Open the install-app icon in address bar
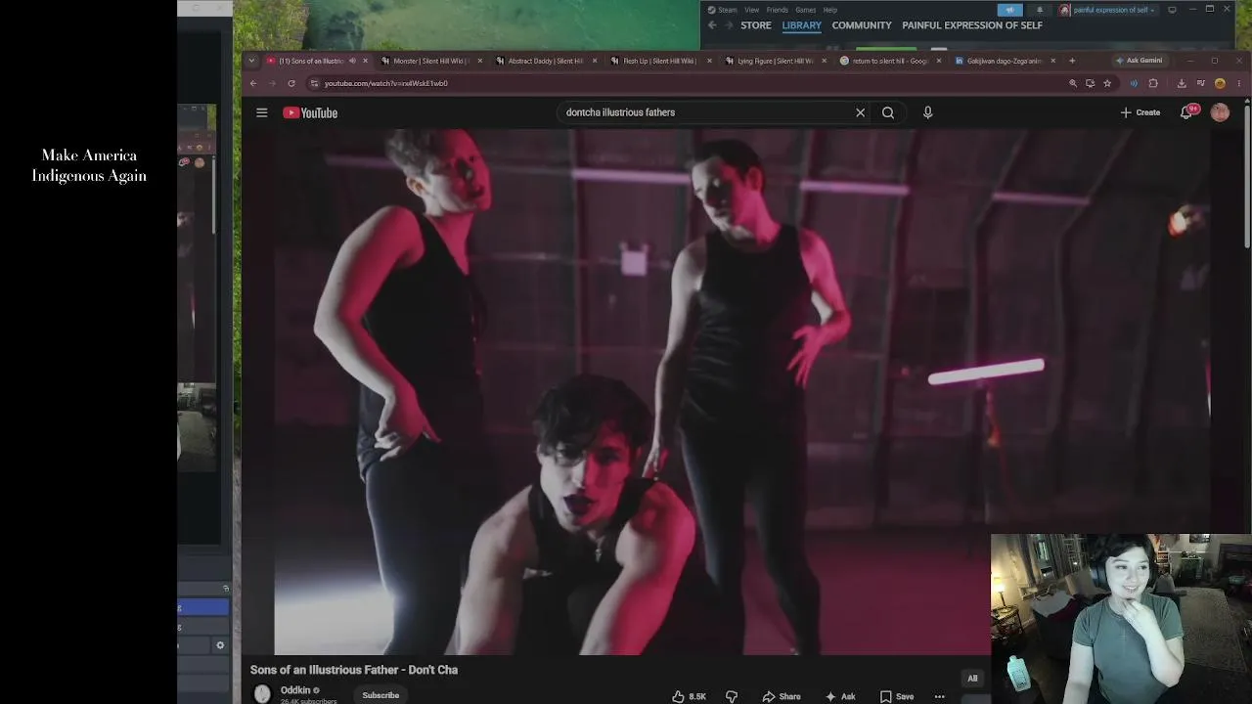 point(1090,83)
